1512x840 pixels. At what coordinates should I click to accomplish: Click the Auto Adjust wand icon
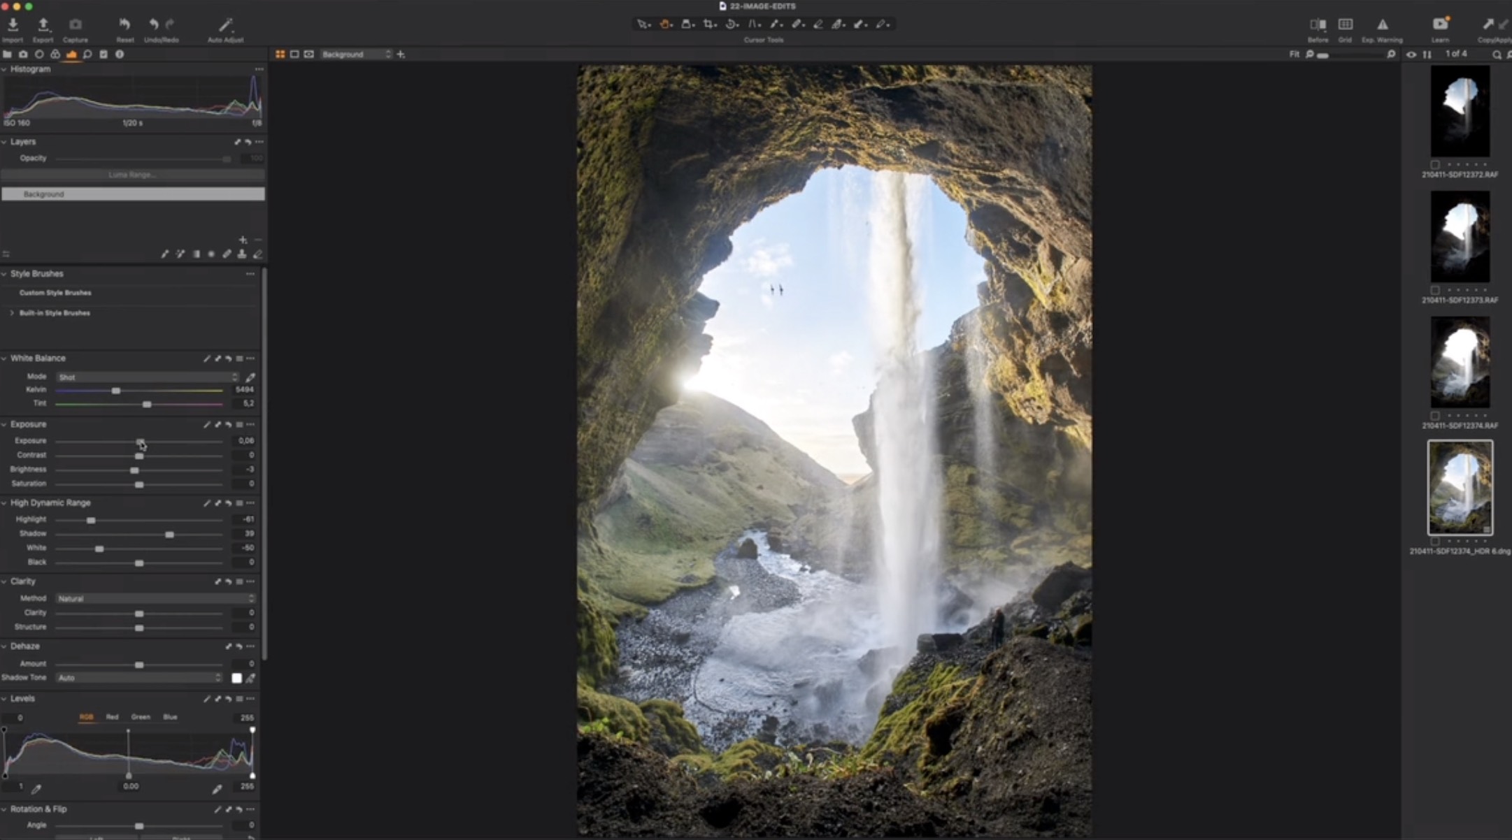coord(225,26)
